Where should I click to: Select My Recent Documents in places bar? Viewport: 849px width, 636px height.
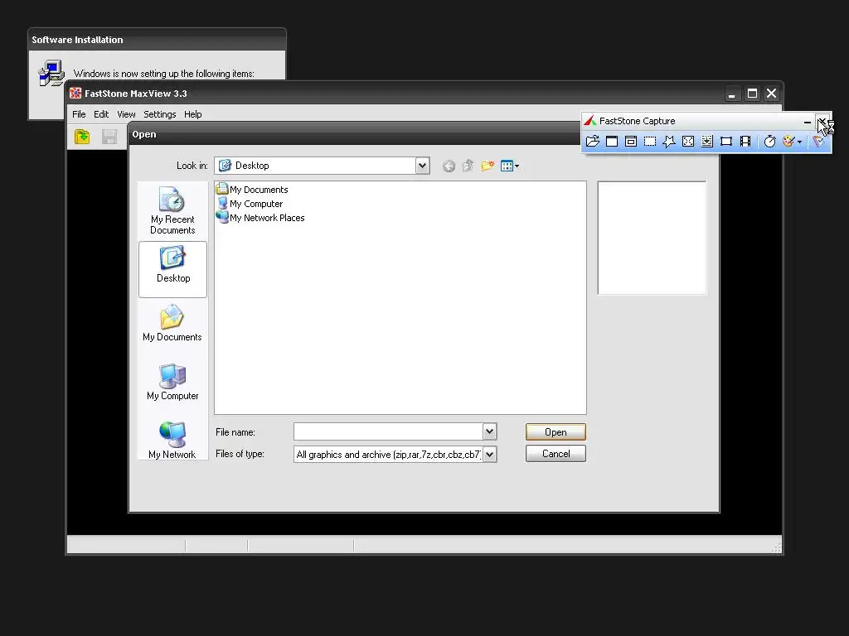[x=172, y=210]
